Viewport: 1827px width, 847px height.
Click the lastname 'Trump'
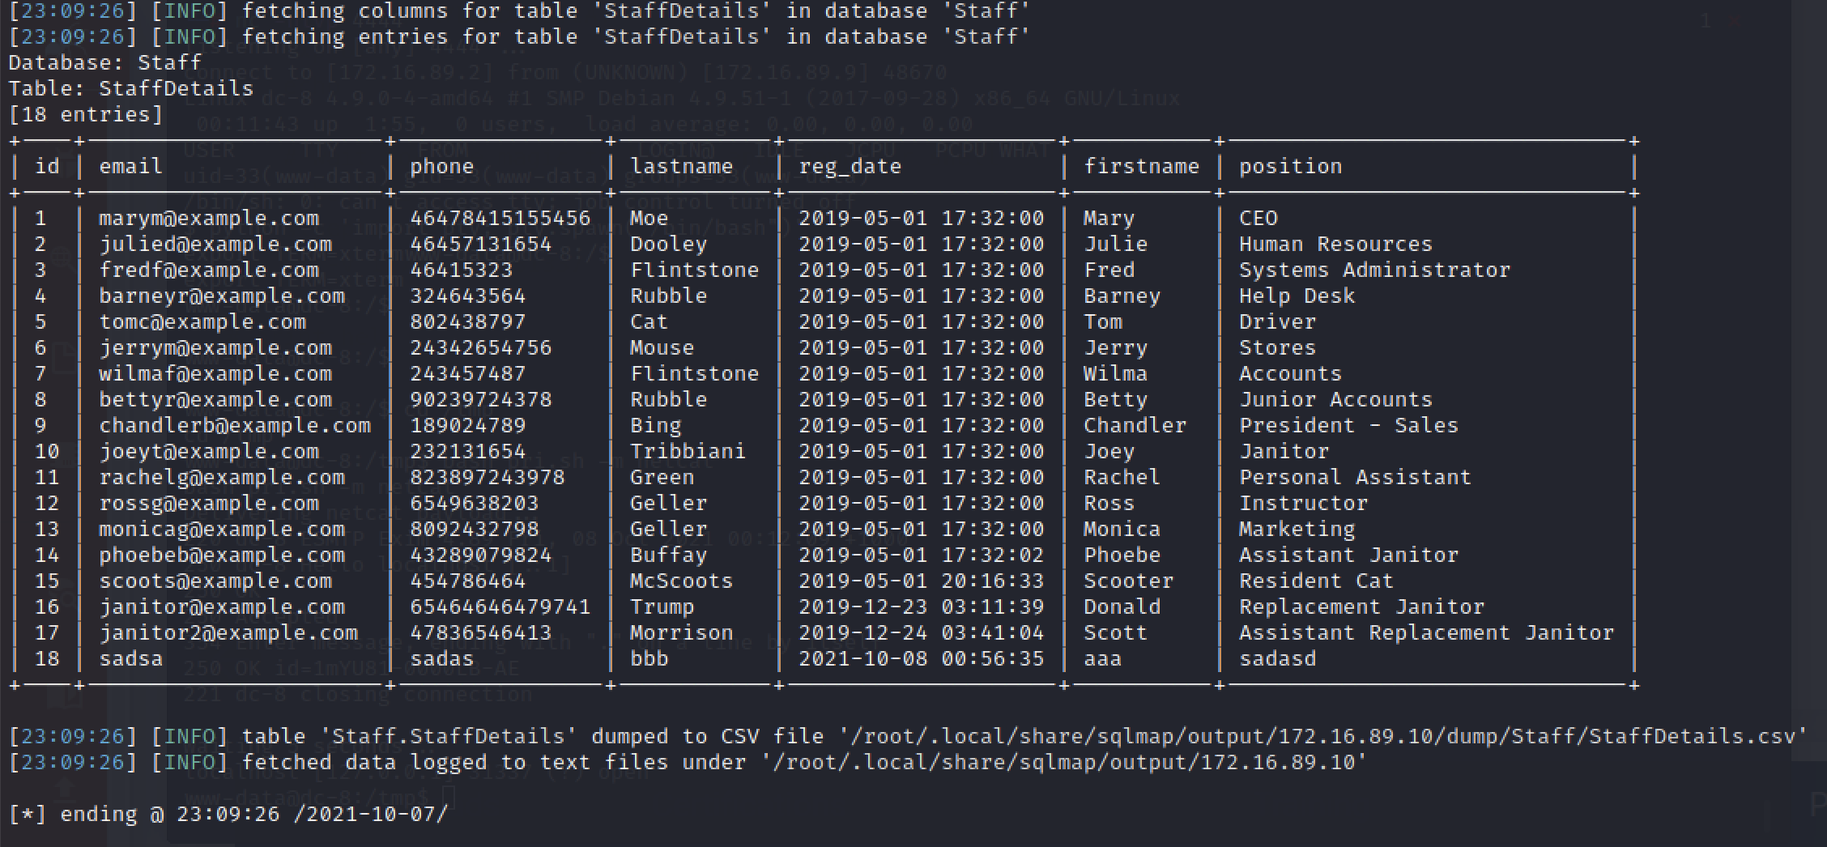[x=662, y=607]
